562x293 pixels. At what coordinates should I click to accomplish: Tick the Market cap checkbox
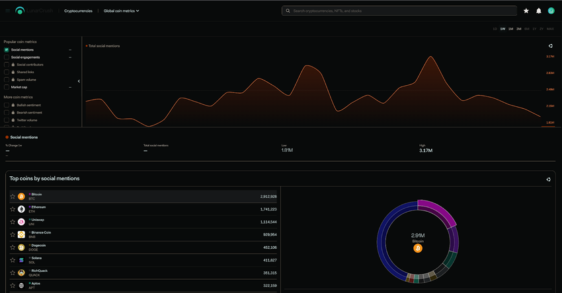(7, 87)
